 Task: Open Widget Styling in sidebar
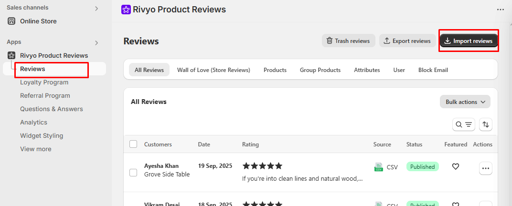[42, 135]
